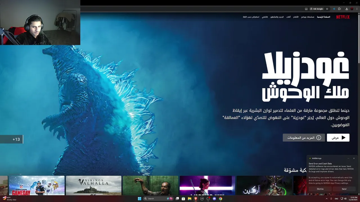Click the Ask Google lens button
The width and height of the screenshot is (360, 202).
pos(317,9)
